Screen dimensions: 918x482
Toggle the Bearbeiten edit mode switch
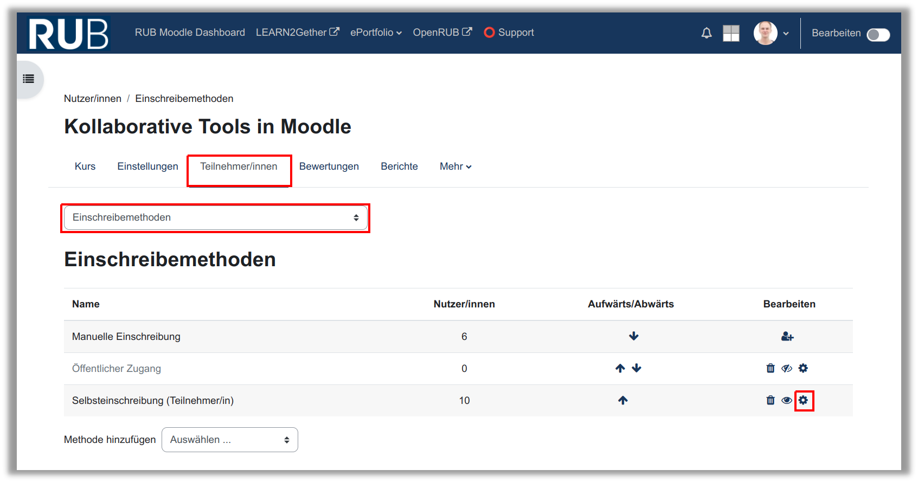[878, 35]
